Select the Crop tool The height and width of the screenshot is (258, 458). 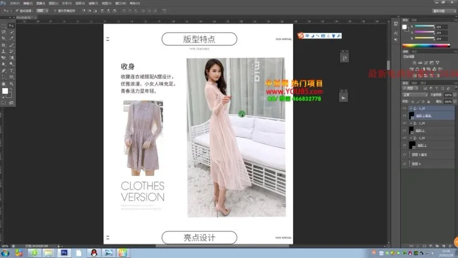click(4, 38)
